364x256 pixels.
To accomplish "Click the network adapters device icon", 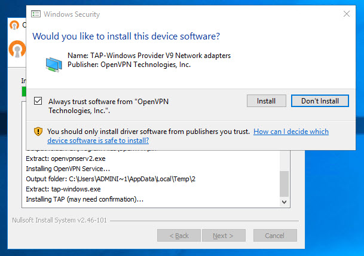I will click(54, 65).
